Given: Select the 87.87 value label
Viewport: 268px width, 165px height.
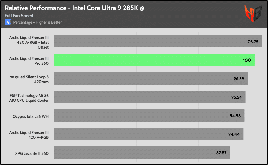Looking at the screenshot, I should [221, 153].
